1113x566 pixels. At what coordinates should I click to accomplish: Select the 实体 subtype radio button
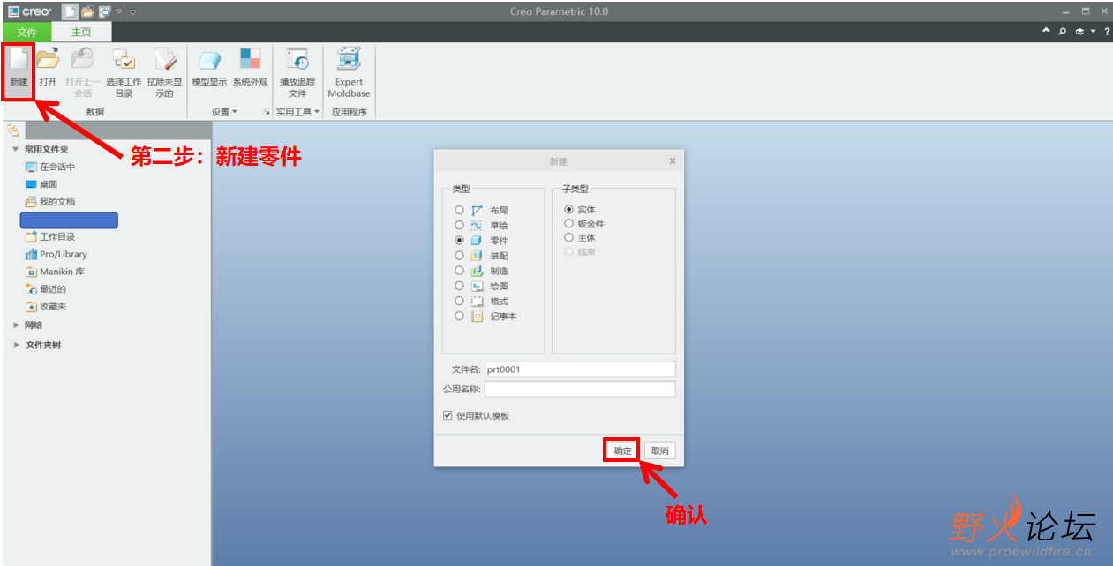pyautogui.click(x=568, y=209)
